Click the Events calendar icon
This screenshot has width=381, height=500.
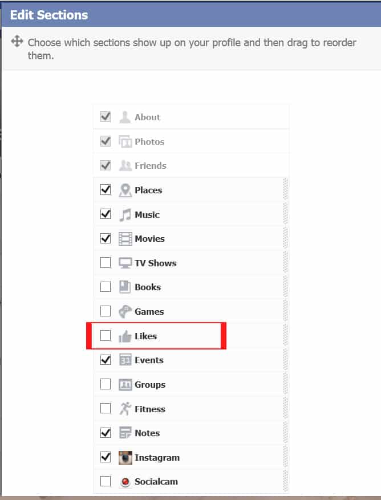(125, 360)
